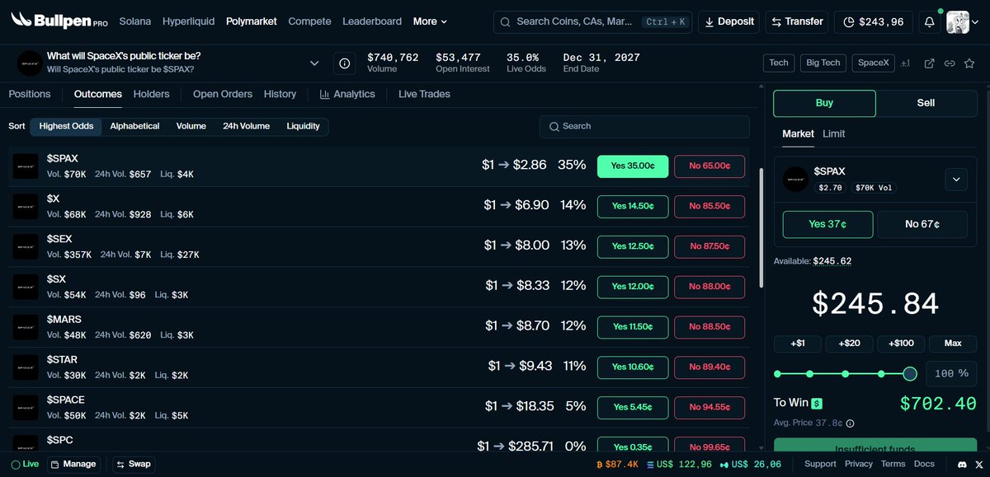Image resolution: width=990 pixels, height=477 pixels.
Task: Click the Bitcoin price $87.4K ticker
Action: click(617, 464)
